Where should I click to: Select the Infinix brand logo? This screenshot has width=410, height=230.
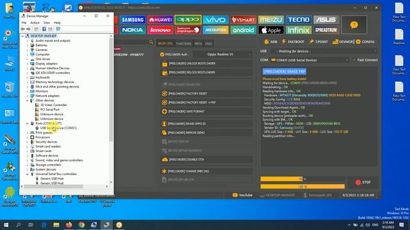pyautogui.click(x=299, y=30)
